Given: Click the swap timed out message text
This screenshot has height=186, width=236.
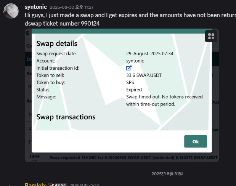Looking at the screenshot, I should pos(164,100).
